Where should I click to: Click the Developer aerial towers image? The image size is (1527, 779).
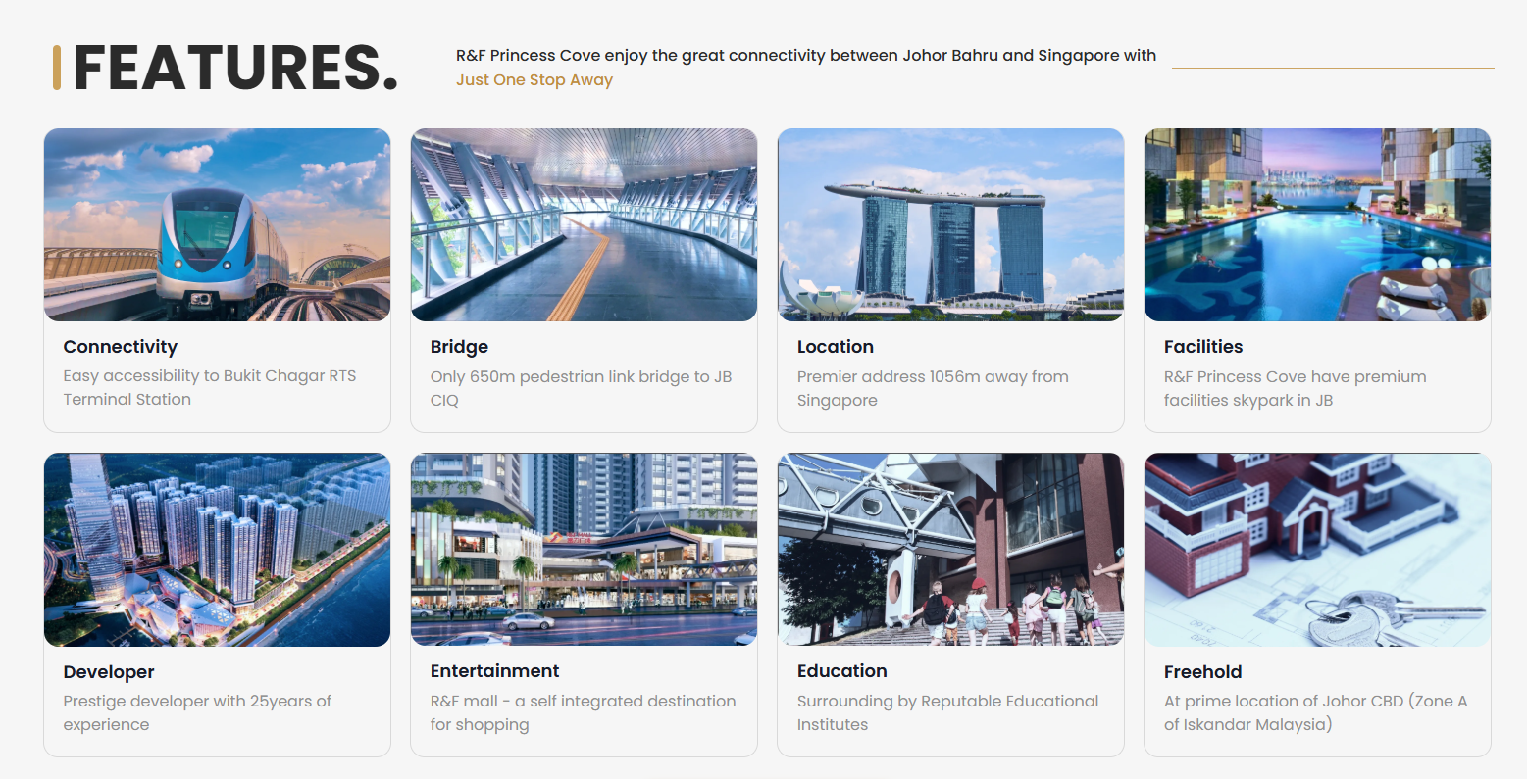click(x=217, y=549)
